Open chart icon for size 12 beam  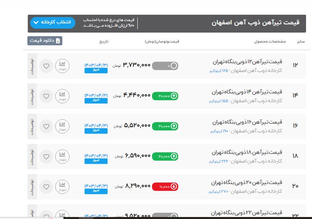[62, 66]
